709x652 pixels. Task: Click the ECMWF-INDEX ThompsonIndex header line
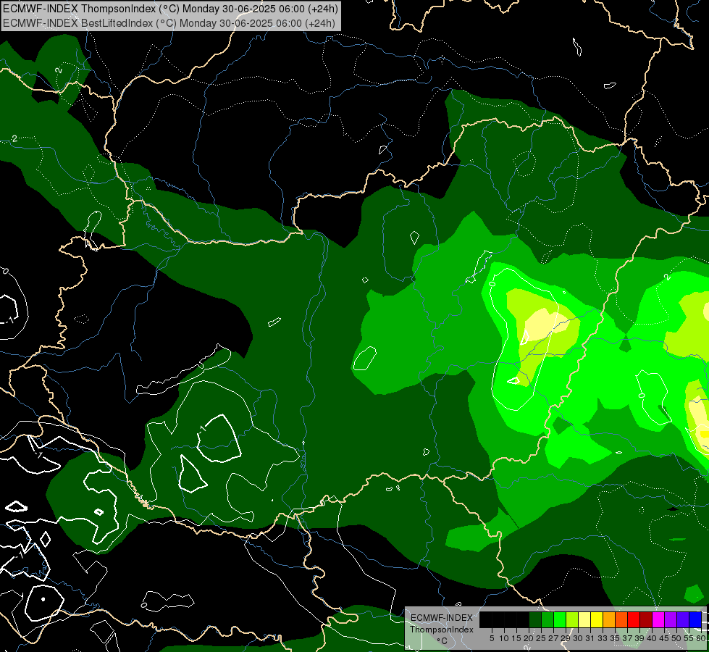click(x=170, y=9)
